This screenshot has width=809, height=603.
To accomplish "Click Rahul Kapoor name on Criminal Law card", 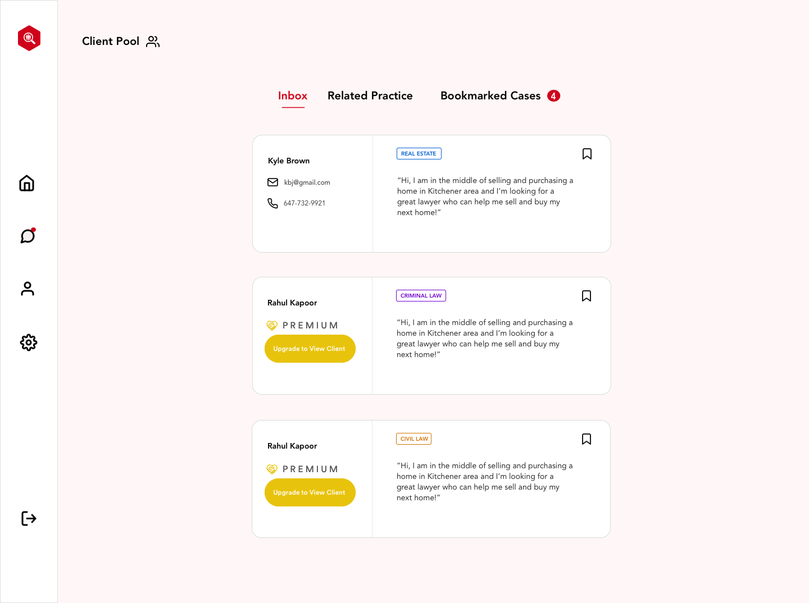I will click(x=292, y=303).
